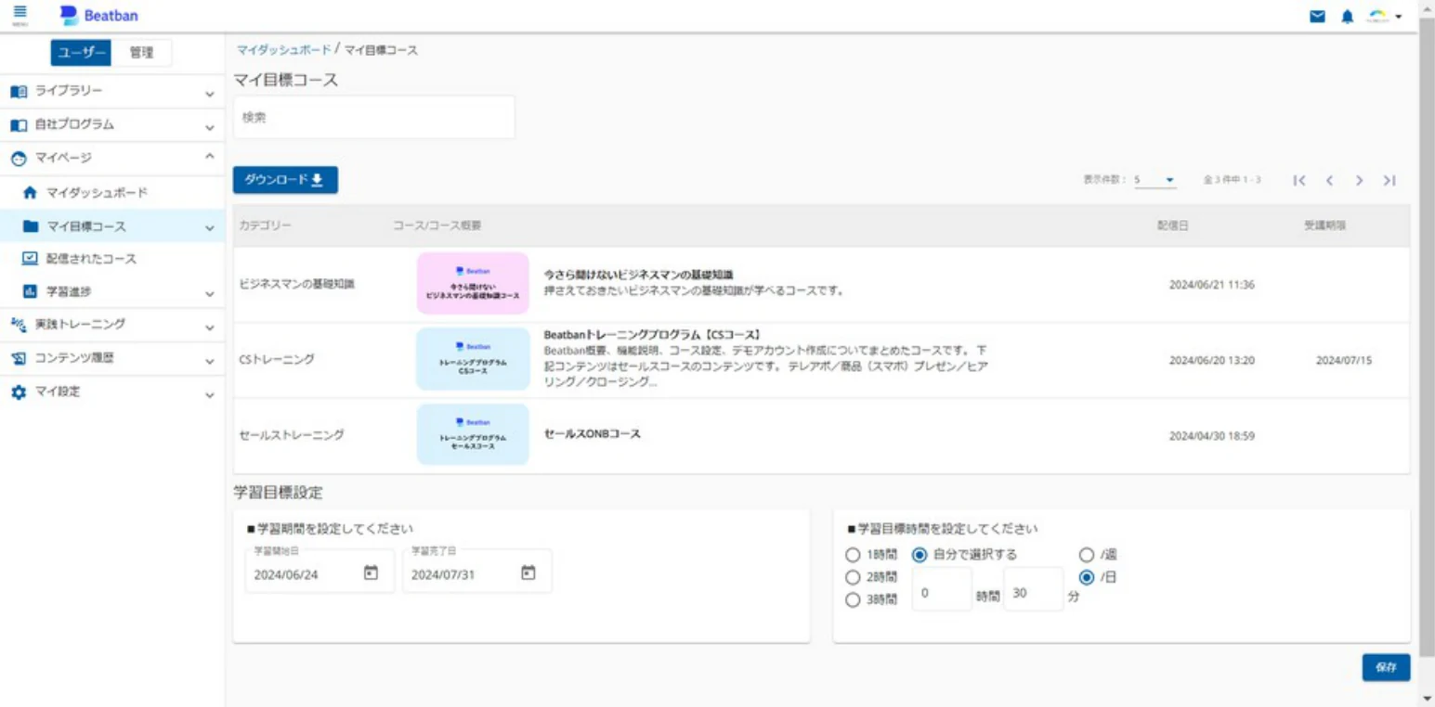
Task: Go to the next page of results
Action: pyautogui.click(x=1359, y=180)
